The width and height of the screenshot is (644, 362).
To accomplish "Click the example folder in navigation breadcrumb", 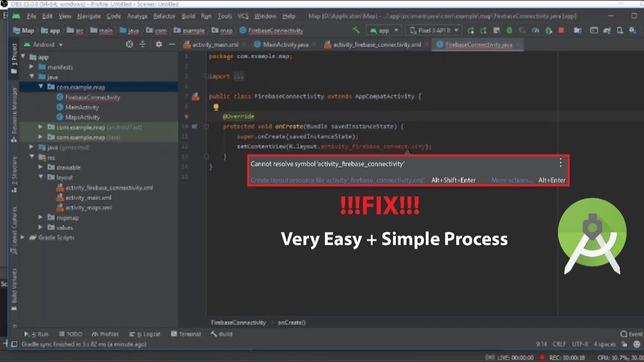I will click(188, 31).
